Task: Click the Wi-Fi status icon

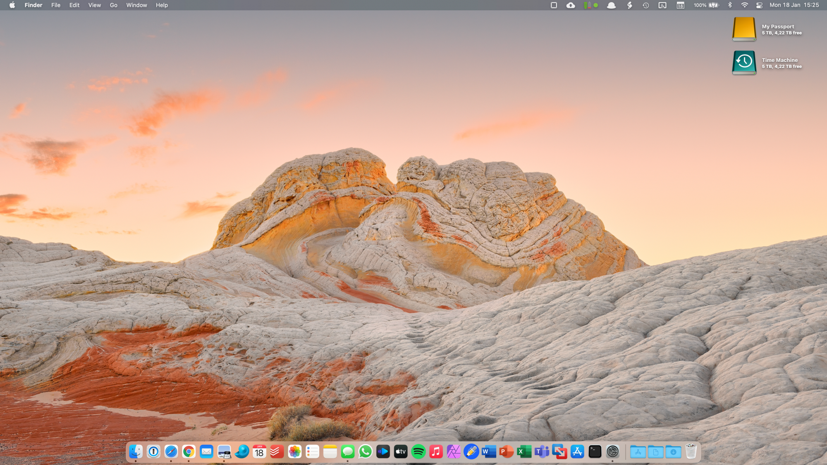Action: (x=744, y=5)
